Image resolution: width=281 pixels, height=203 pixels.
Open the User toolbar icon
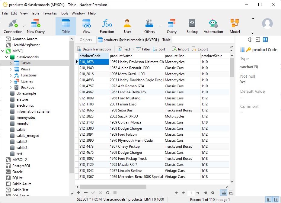tap(127, 26)
